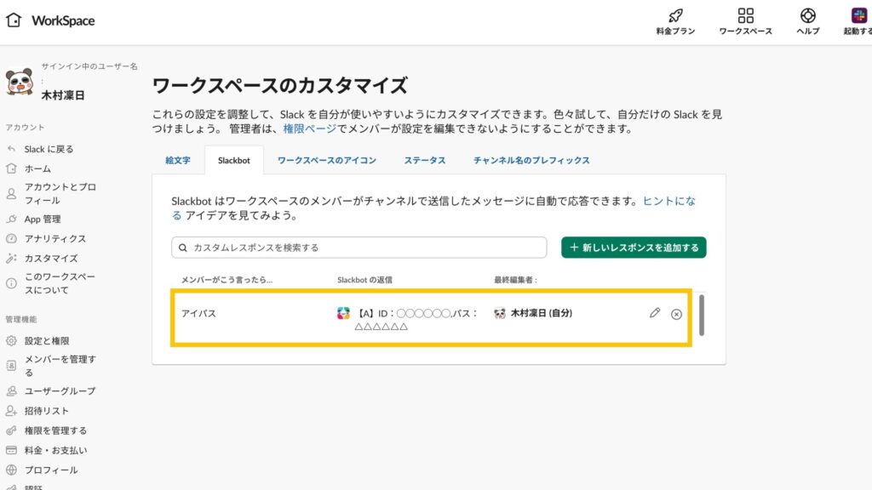
Task: Edit the アイバス response with the pencil icon
Action: click(x=654, y=313)
